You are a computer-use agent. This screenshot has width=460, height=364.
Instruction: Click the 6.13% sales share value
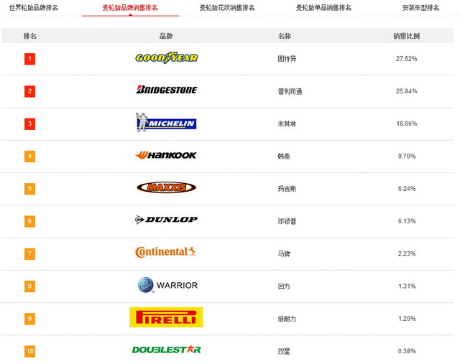click(407, 221)
